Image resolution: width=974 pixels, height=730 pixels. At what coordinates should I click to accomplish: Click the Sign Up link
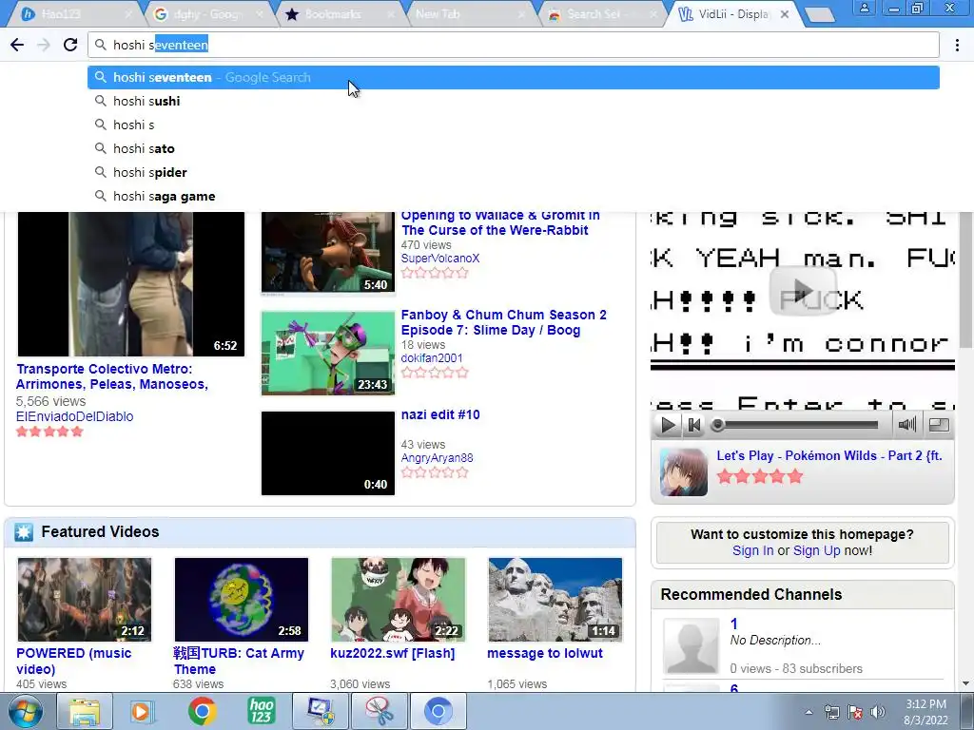[x=816, y=550]
